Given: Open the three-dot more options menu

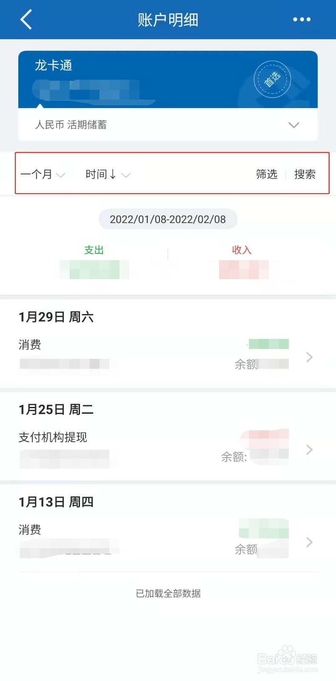Looking at the screenshot, I should click(302, 20).
